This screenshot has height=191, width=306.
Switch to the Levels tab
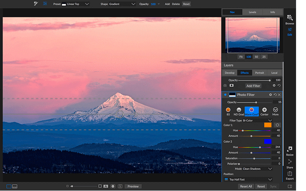click(252, 12)
